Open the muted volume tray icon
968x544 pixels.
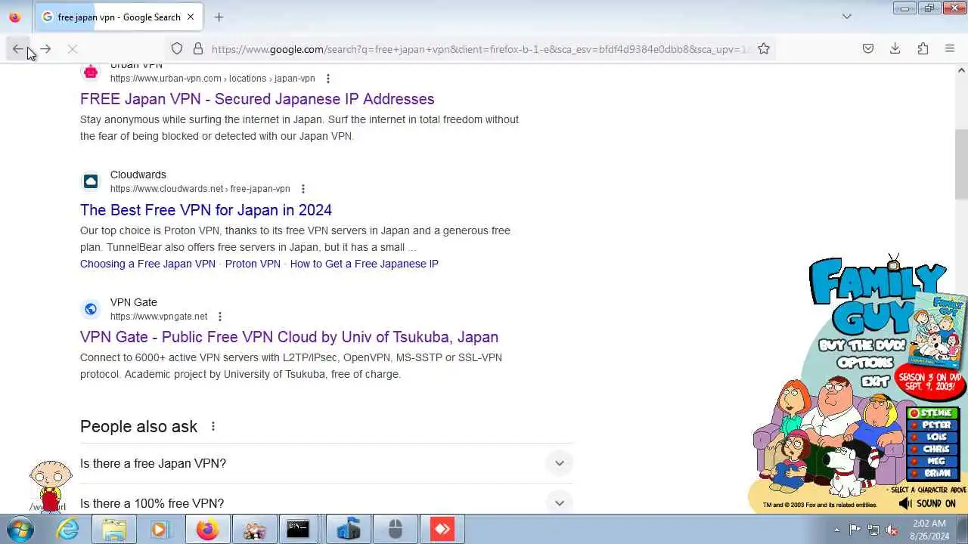892,530
